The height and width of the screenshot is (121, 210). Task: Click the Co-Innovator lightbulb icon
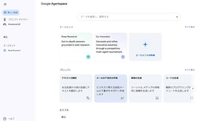[x=123, y=57]
